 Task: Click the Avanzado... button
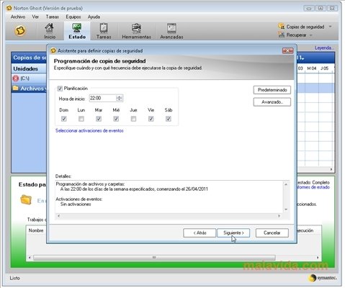[x=272, y=102]
